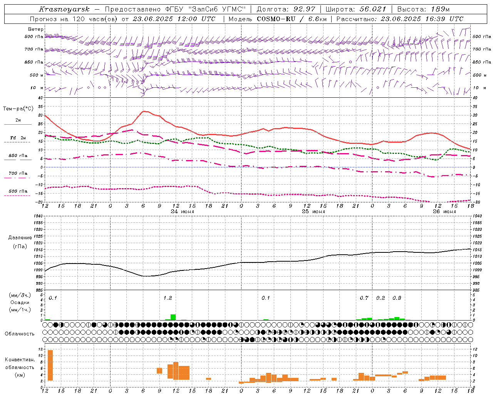The width and height of the screenshot is (493, 394).
Task: Click the 26 июня date label
Action: (x=444, y=211)
